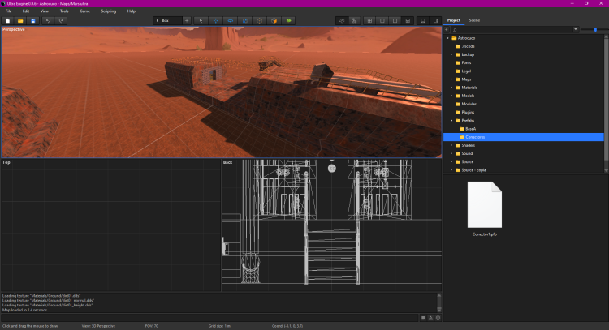Image resolution: width=609 pixels, height=330 pixels.
Task: Select the Shaders folder
Action: point(467,145)
